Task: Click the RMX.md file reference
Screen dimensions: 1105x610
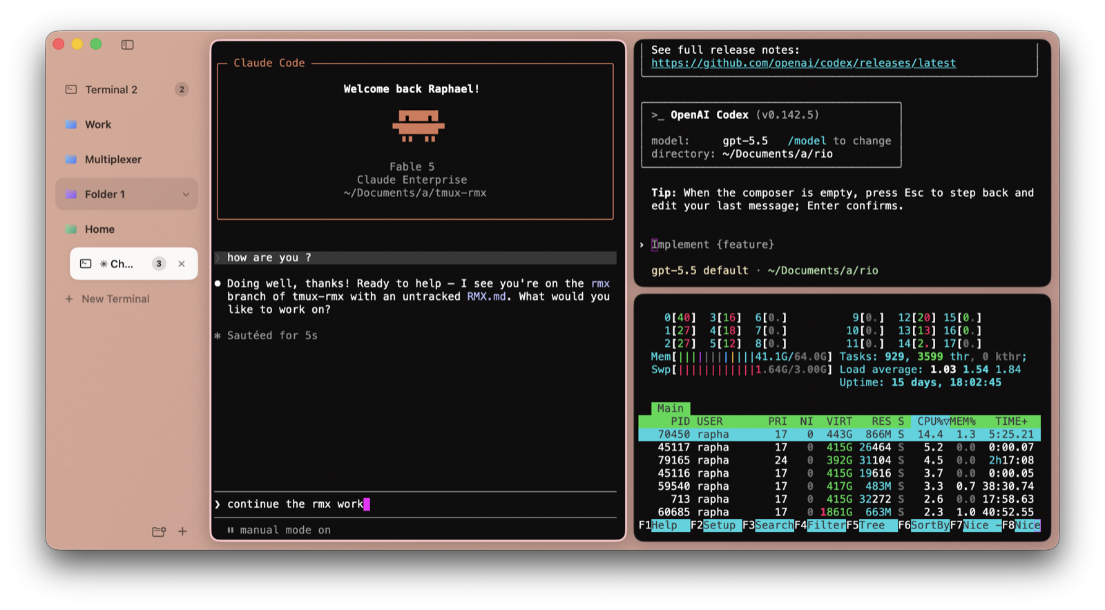Action: pyautogui.click(x=486, y=296)
